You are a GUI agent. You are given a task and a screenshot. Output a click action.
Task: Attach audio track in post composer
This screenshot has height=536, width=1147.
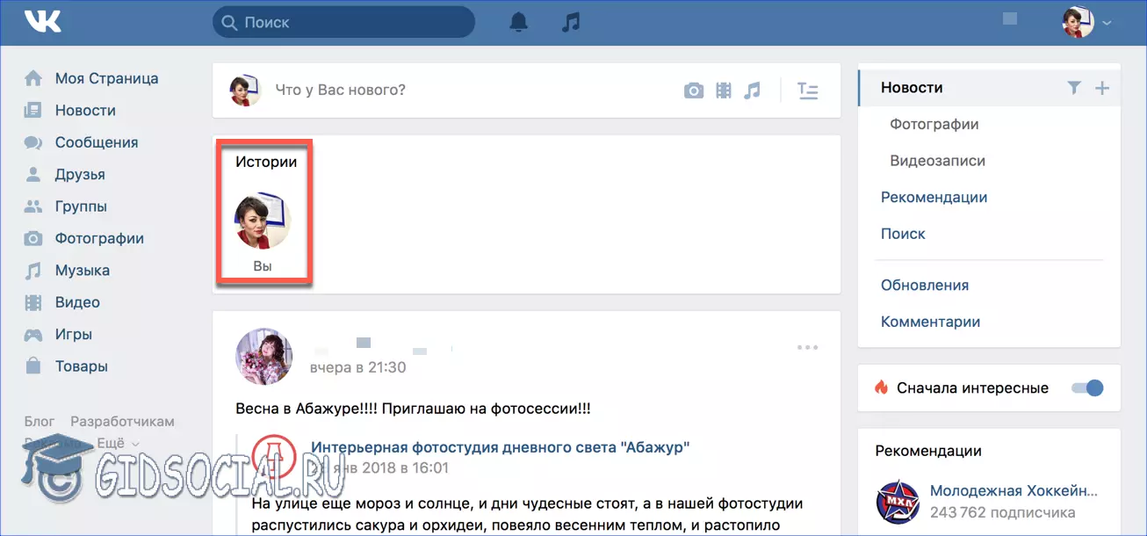752,91
